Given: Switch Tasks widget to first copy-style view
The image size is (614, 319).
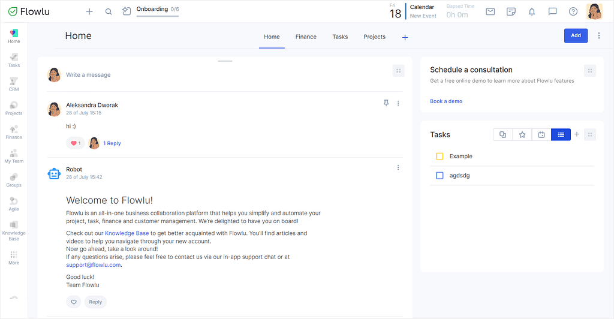Looking at the screenshot, I should click(503, 135).
